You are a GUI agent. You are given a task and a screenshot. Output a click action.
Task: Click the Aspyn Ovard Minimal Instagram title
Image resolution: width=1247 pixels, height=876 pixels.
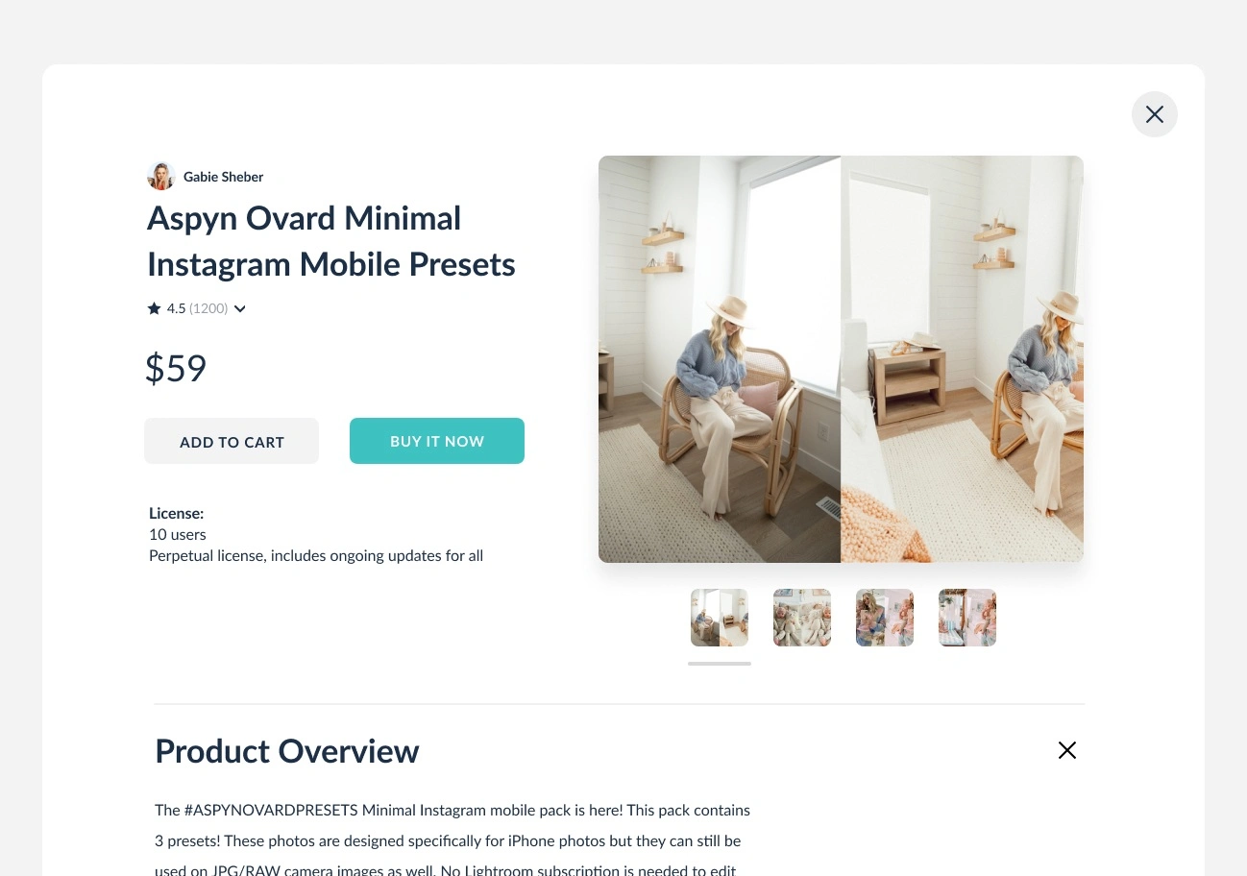point(331,241)
